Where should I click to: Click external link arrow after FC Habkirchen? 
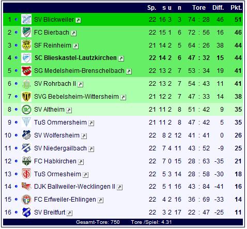point(81,162)
